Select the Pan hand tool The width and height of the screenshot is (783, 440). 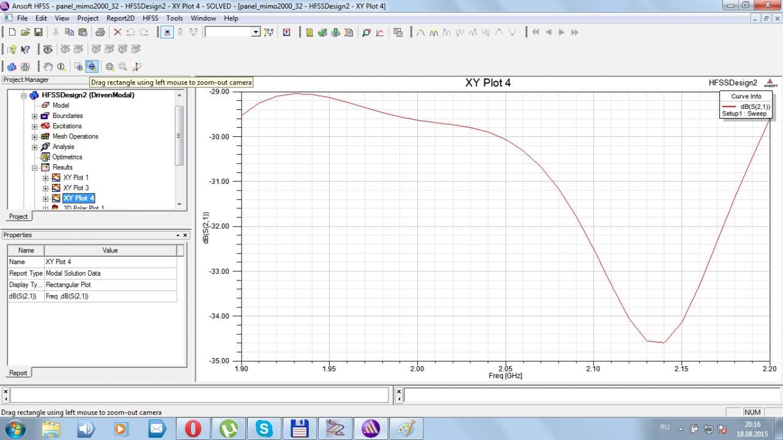click(x=48, y=67)
